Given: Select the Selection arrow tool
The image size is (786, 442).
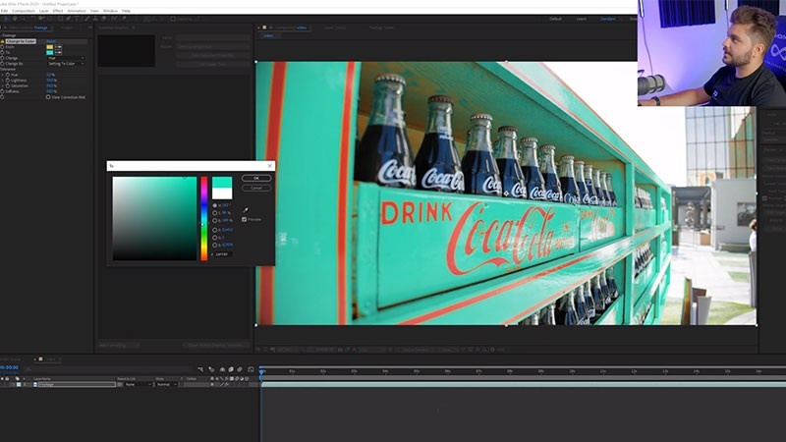Looking at the screenshot, I should [x=5, y=18].
